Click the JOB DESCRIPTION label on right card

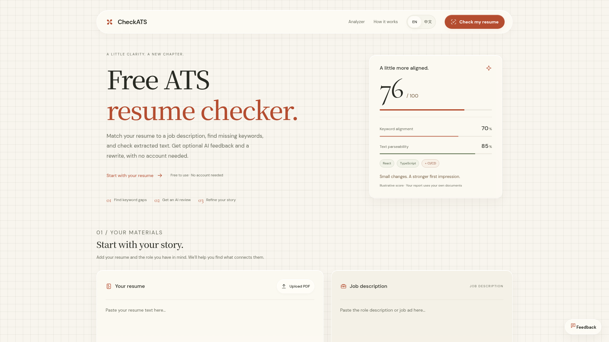[x=486, y=286]
